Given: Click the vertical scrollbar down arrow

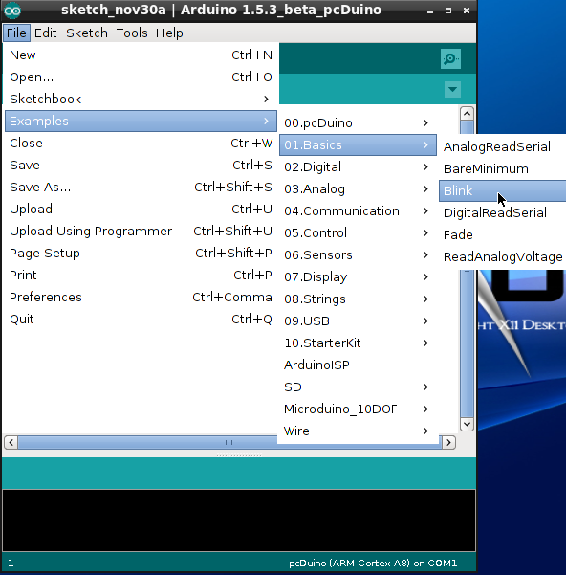Looking at the screenshot, I should pyautogui.click(x=467, y=424).
